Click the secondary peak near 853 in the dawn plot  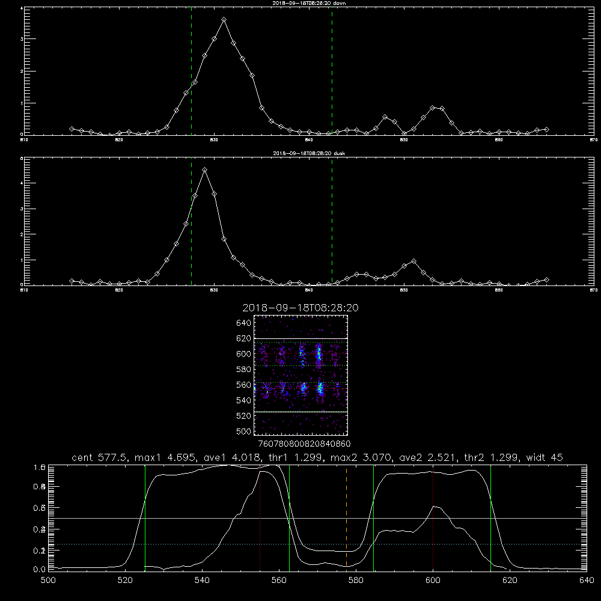(x=433, y=108)
